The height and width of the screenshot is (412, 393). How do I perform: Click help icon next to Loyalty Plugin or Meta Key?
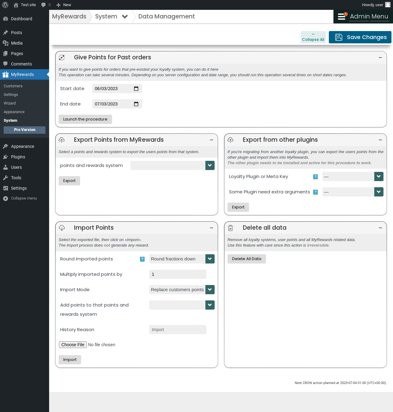click(x=315, y=177)
